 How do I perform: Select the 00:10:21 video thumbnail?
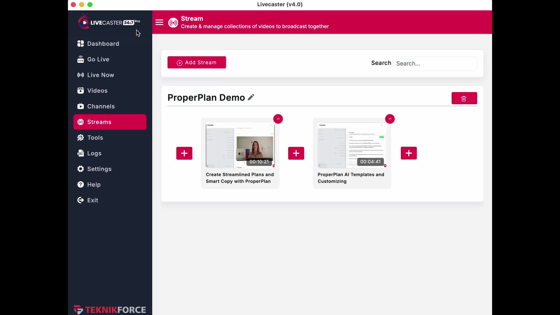pos(240,146)
